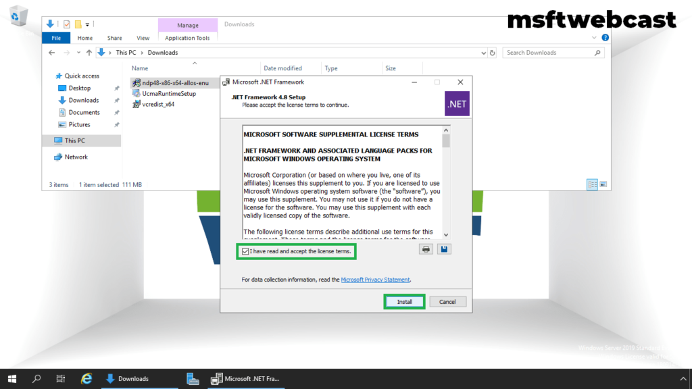Select Downloads in Quick access sidebar
692x389 pixels.
[83, 100]
